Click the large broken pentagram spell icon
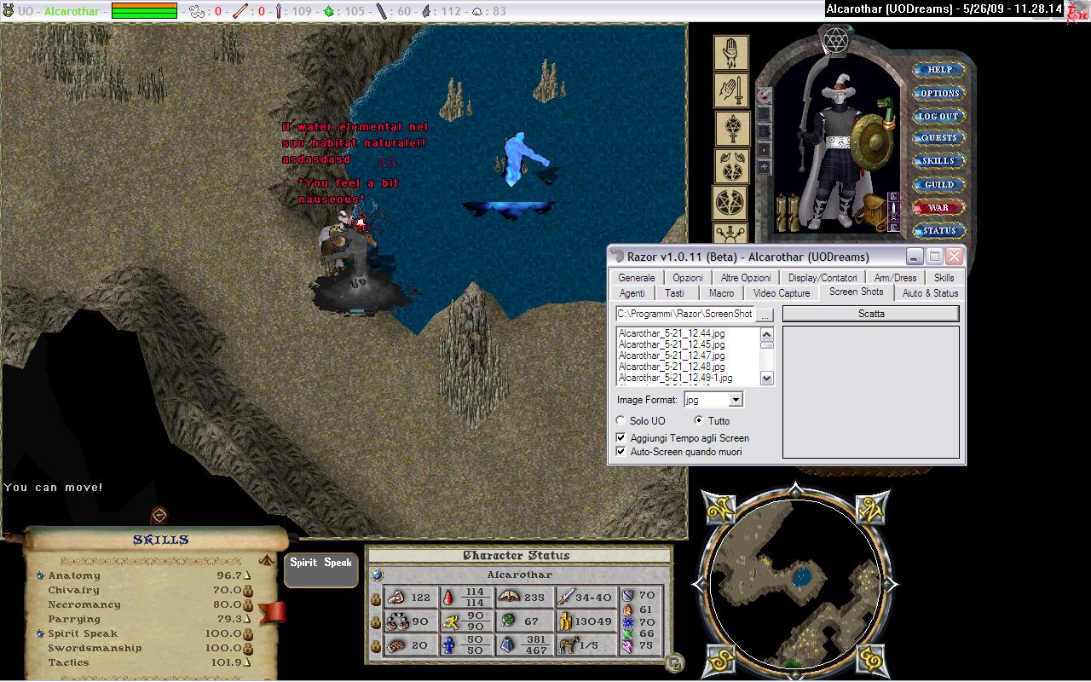 click(x=730, y=204)
